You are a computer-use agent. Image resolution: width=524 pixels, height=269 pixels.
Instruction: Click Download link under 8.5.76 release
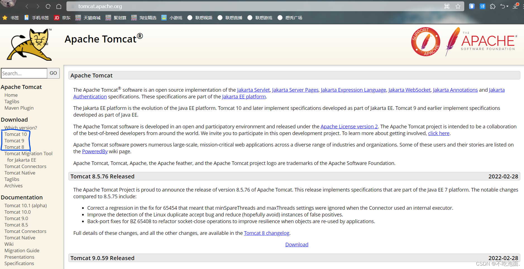pos(297,244)
